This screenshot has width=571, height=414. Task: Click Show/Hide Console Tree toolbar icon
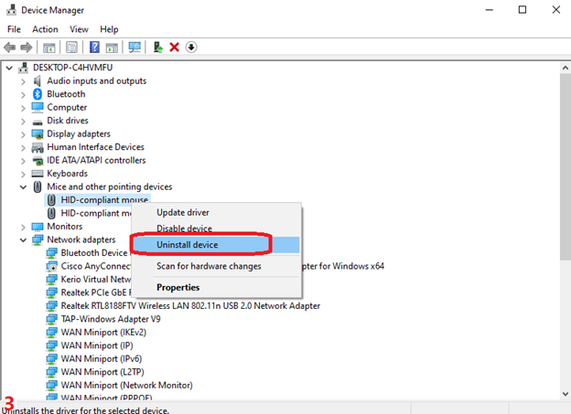point(49,48)
